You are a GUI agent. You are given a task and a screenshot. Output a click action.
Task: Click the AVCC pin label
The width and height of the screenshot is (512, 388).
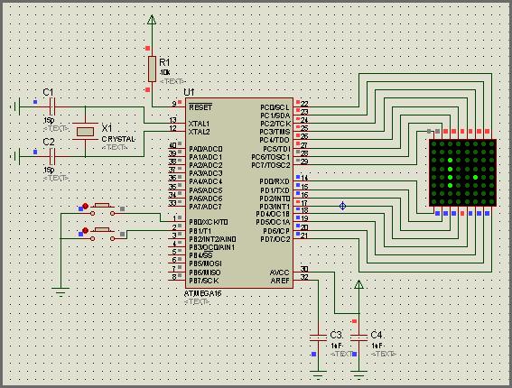[280, 273]
